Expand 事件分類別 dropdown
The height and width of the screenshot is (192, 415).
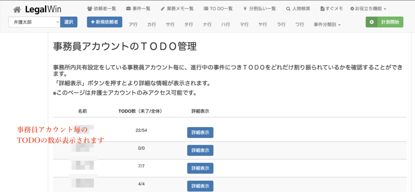(x=327, y=25)
